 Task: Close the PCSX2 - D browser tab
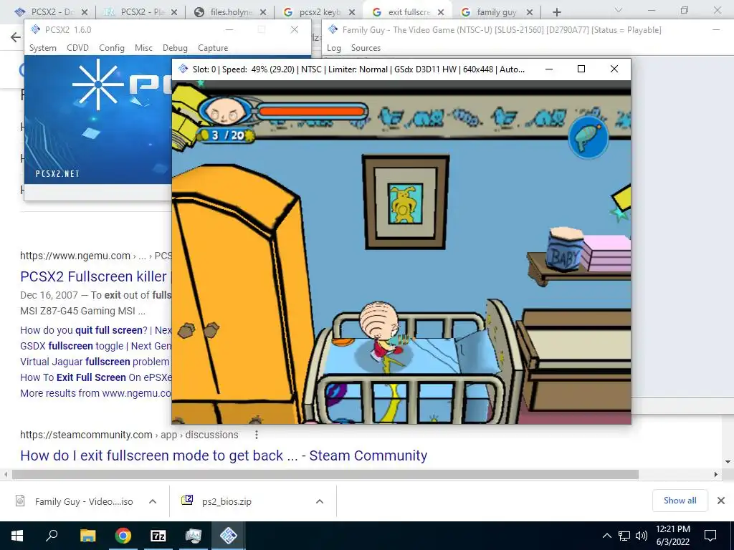tap(85, 12)
